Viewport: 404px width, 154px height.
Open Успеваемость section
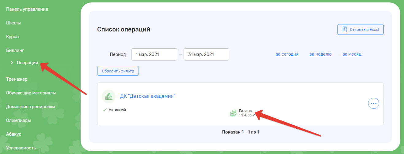[x=21, y=148]
